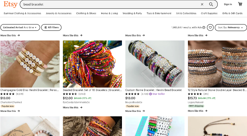Click the Sign in link
This screenshot has height=136, width=247.
click(x=228, y=4)
